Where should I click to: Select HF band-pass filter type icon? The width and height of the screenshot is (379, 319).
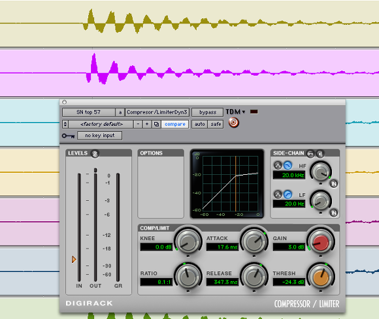point(278,165)
